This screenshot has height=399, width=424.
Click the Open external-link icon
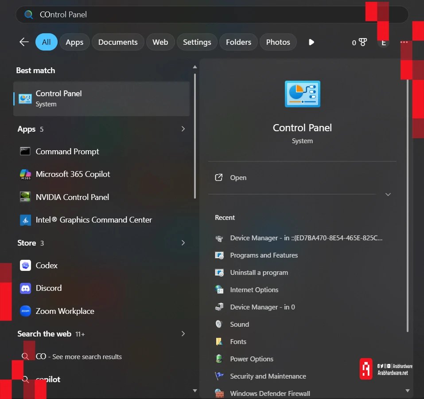coord(219,177)
